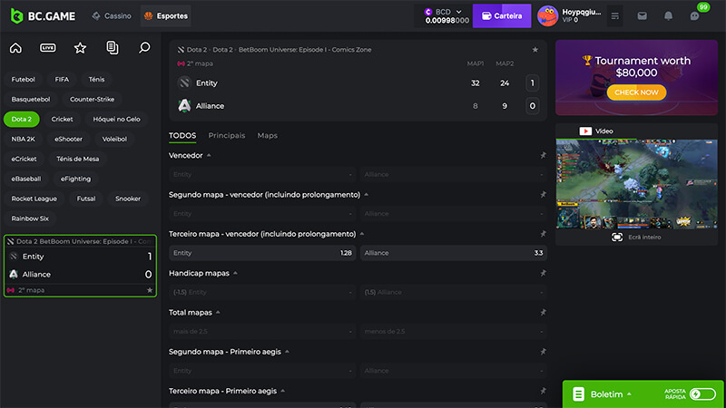Bet on Alliance at 3.3
This screenshot has width=726, height=408.
click(454, 253)
